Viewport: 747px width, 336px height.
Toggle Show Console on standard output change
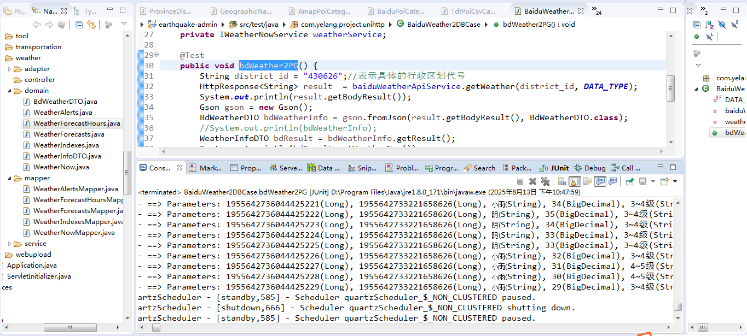coord(600,181)
